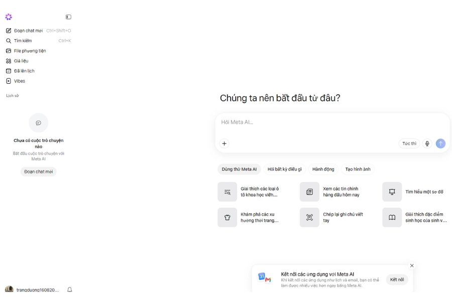Click Chưa có cuộc trò chuyện nào text

pyautogui.click(x=38, y=143)
